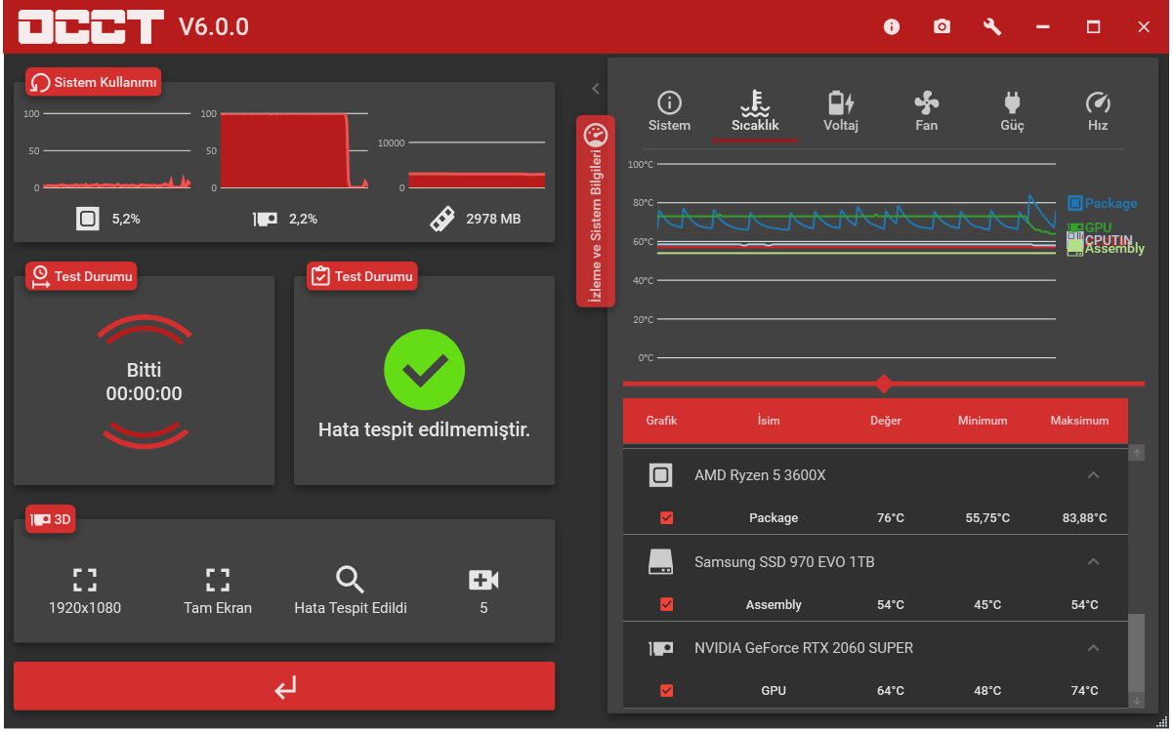Collapse the AMD Ryzen 5 3600X section
Image resolution: width=1173 pixels, height=732 pixels.
(x=1094, y=475)
